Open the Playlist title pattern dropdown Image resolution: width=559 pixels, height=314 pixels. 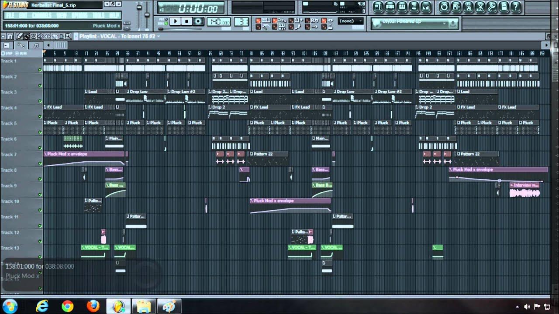tap(159, 36)
